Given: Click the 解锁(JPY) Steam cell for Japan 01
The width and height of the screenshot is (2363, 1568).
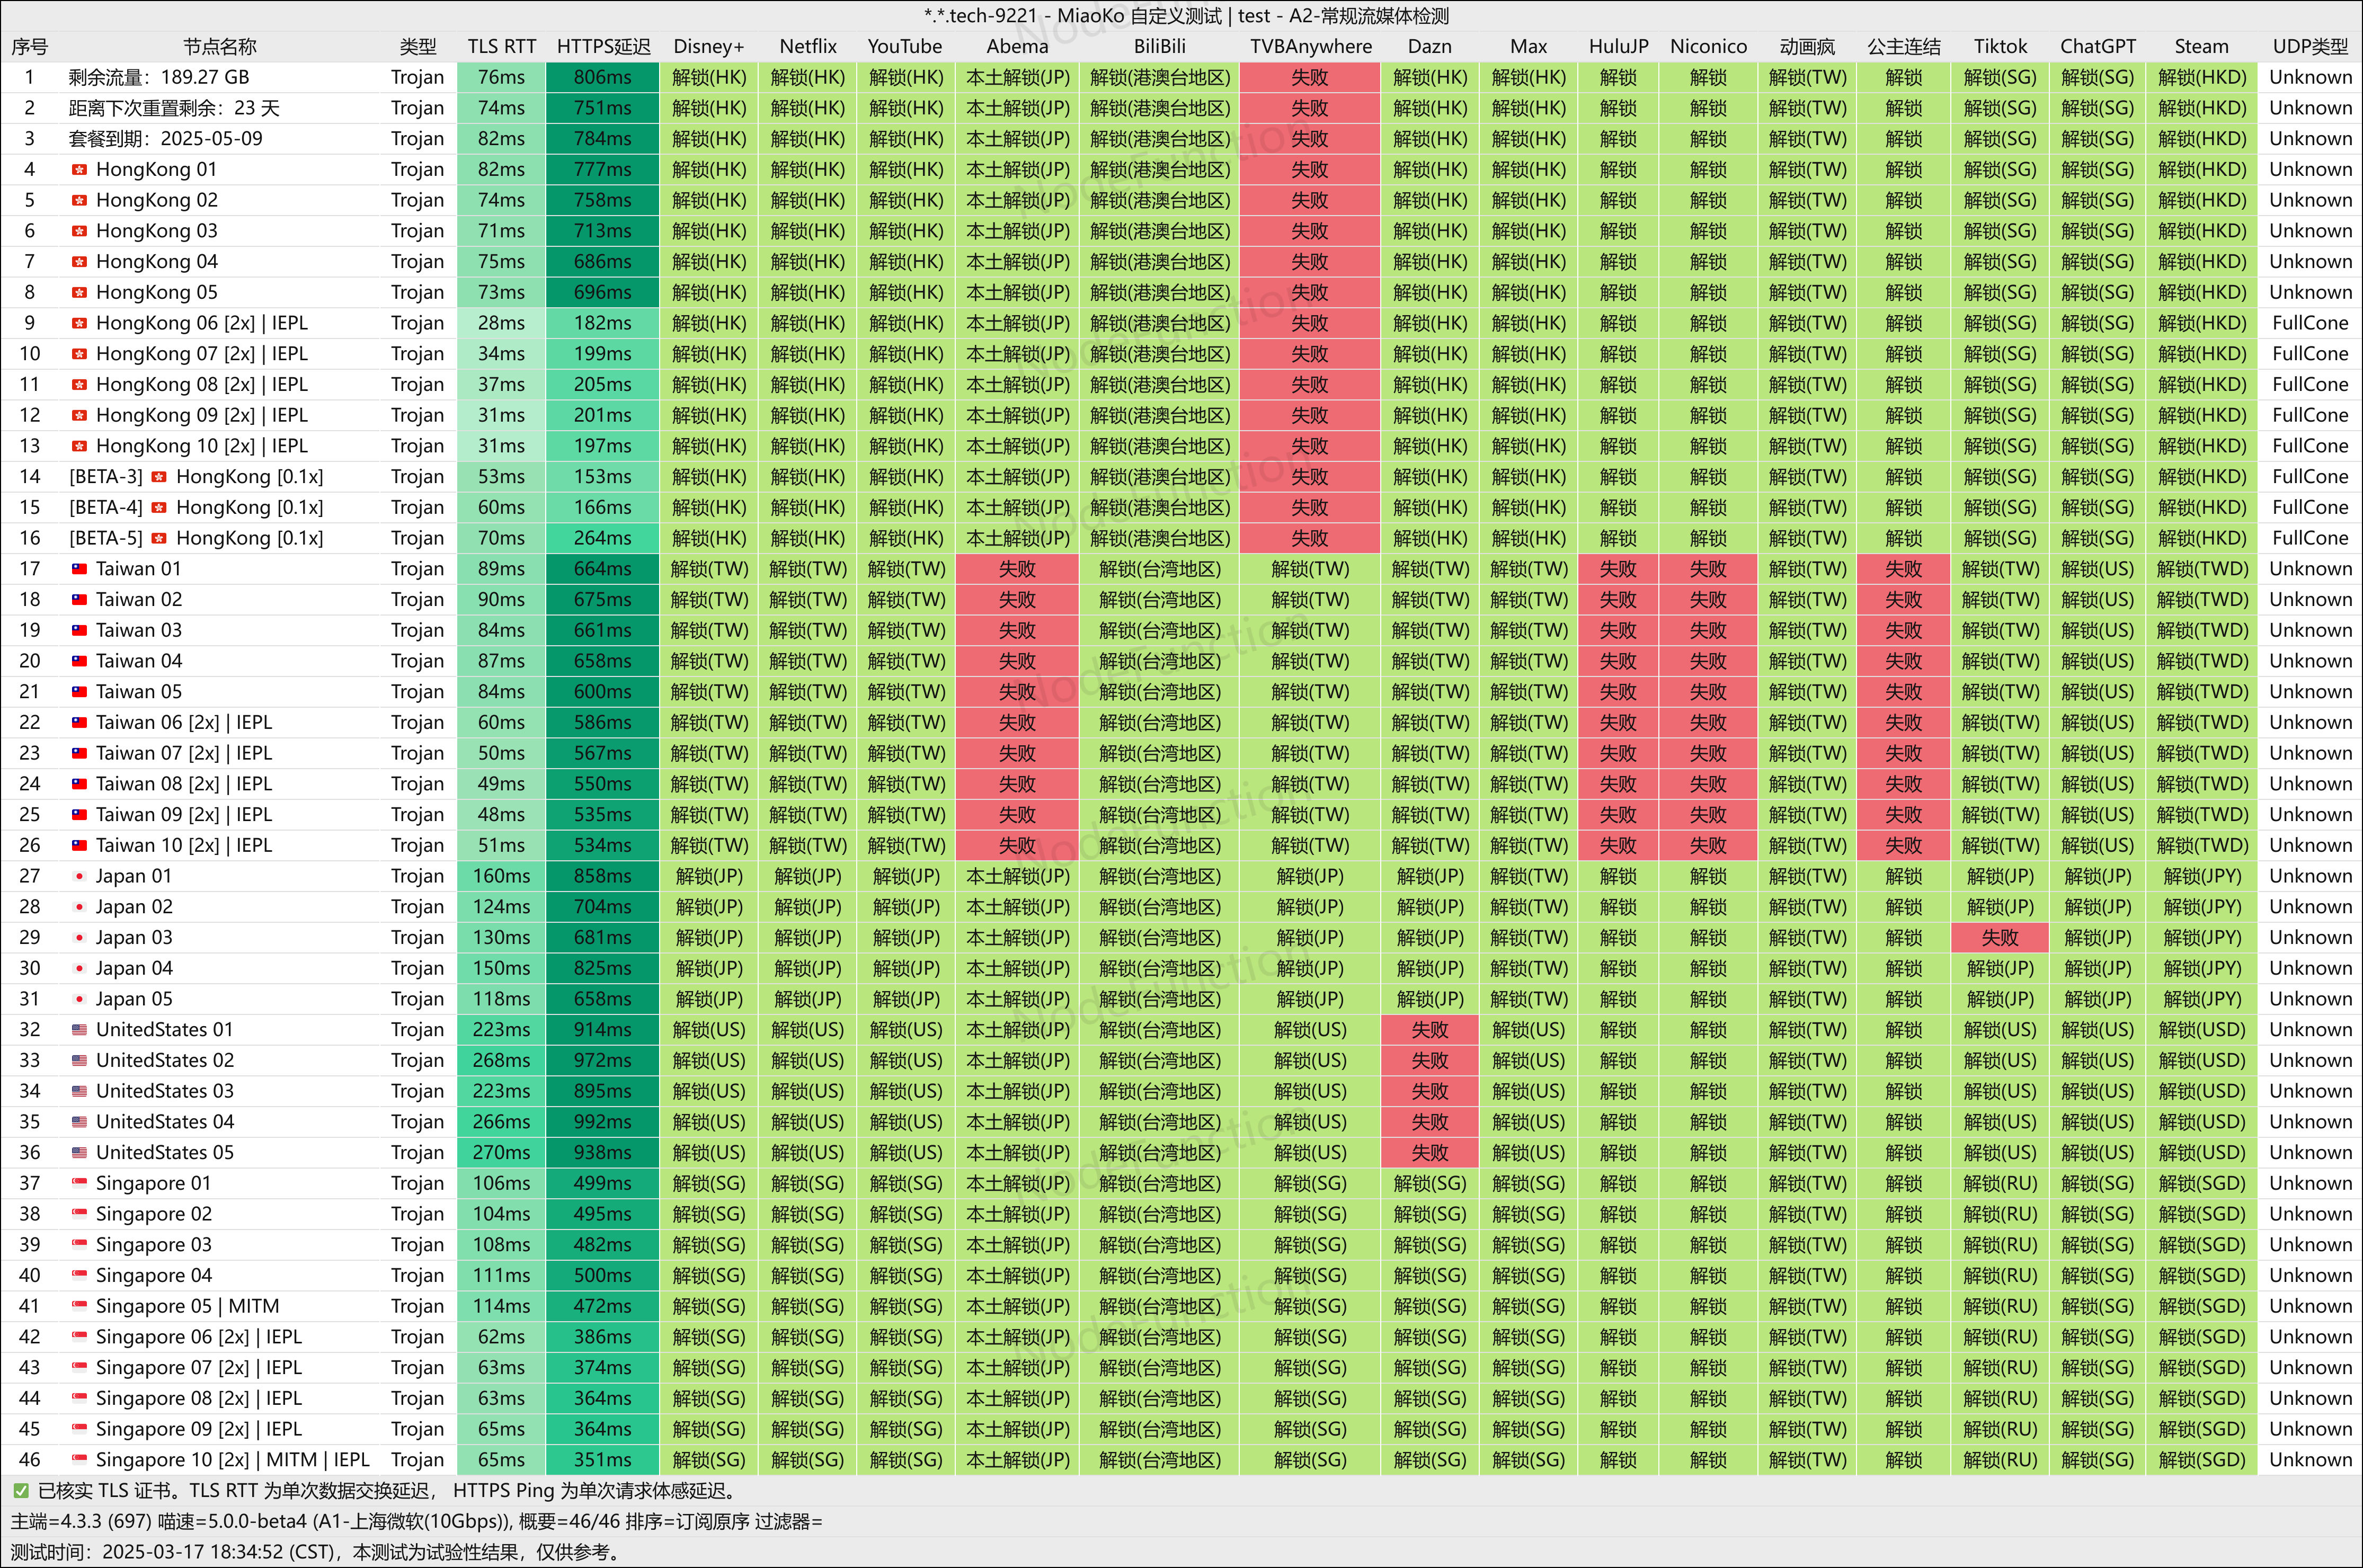Looking at the screenshot, I should [2202, 876].
